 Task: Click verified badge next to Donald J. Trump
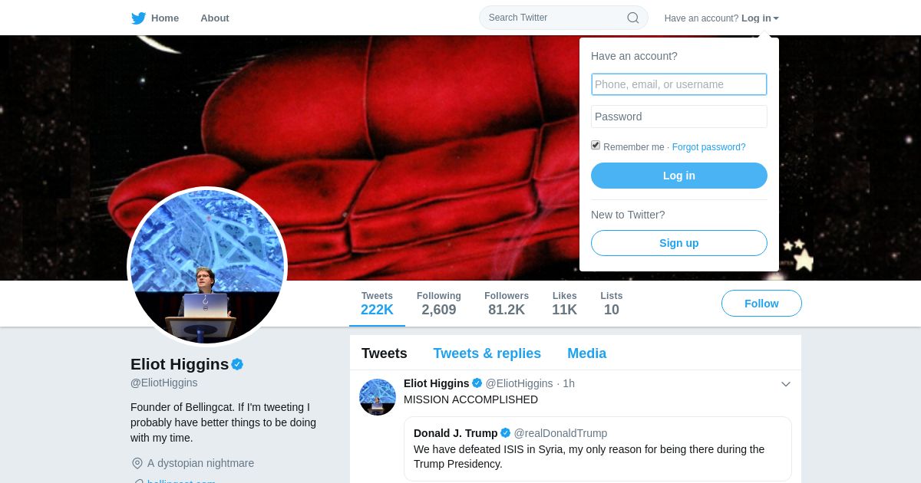(505, 433)
